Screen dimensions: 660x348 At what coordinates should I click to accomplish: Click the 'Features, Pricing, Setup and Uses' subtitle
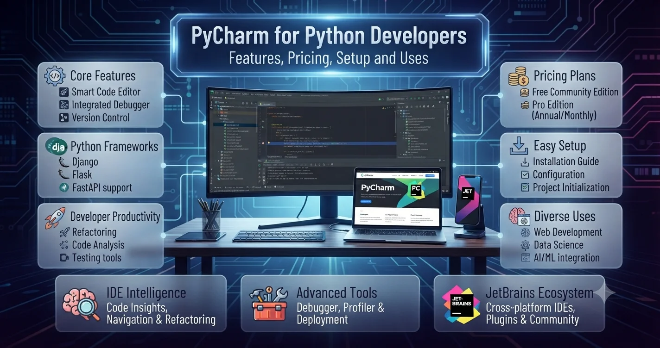point(330,59)
